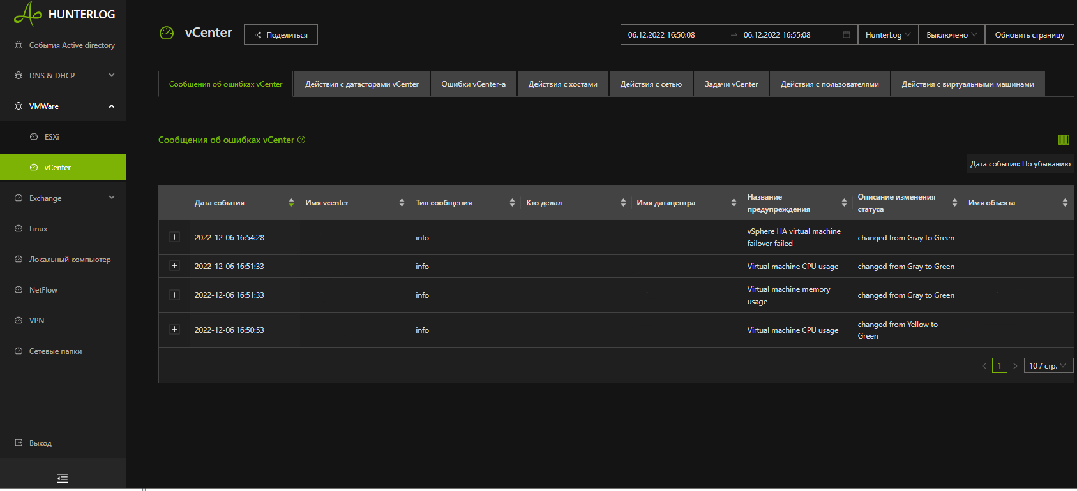This screenshot has height=491, width=1077.
Task: Collapse the VMWare sidebar section chevron
Action: pos(112,106)
